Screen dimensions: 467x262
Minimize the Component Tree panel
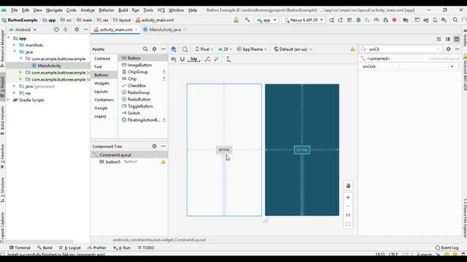click(163, 146)
